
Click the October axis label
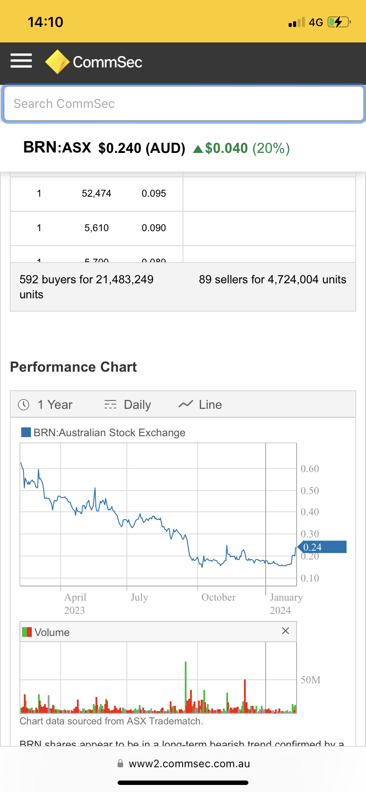point(218,597)
